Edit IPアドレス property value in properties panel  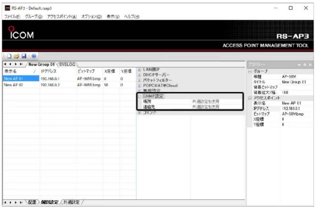point(291,109)
